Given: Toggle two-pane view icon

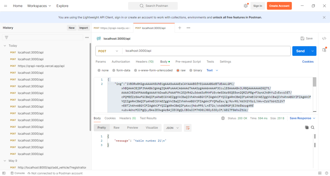Looking at the screenshot, I should pyautogui.click(x=320, y=173).
